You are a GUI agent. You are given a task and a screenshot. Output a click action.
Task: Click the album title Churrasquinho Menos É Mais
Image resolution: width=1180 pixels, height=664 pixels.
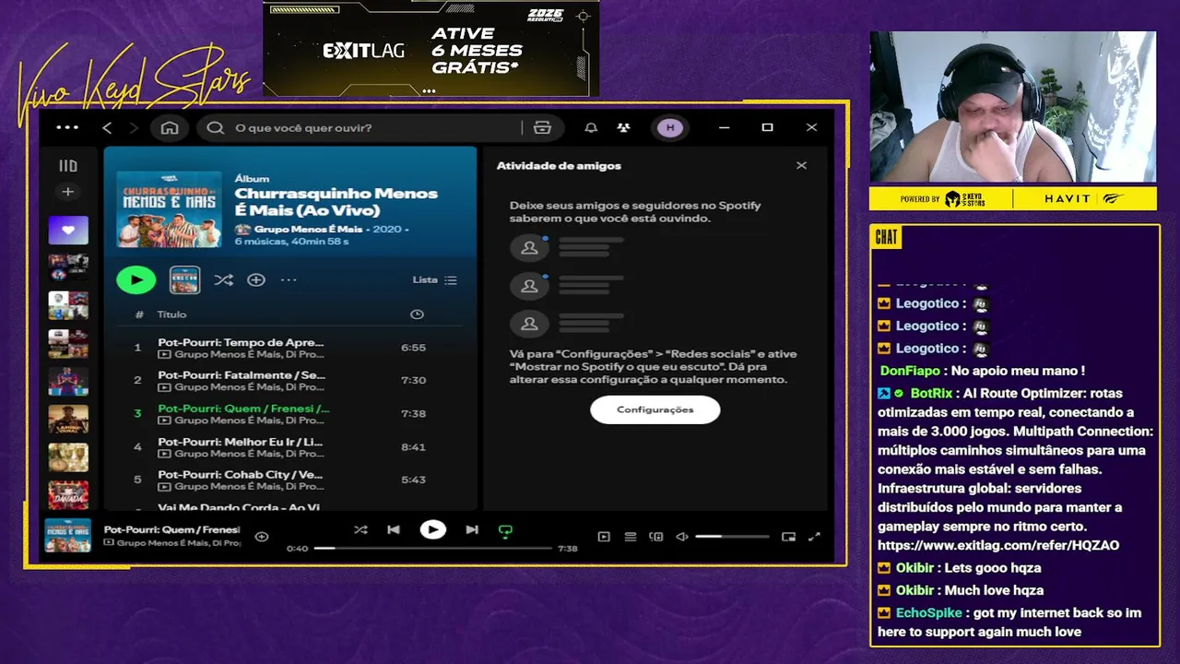point(336,202)
